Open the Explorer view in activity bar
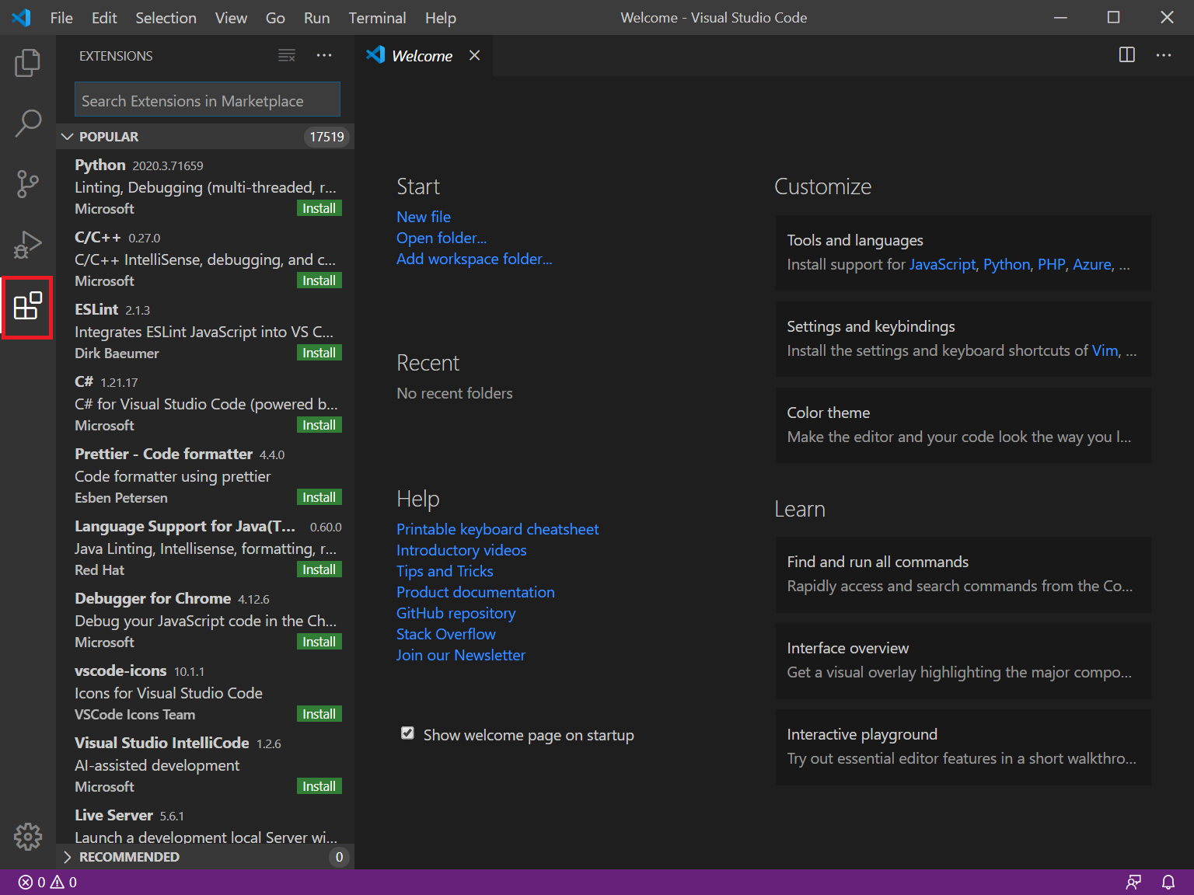 coord(28,63)
